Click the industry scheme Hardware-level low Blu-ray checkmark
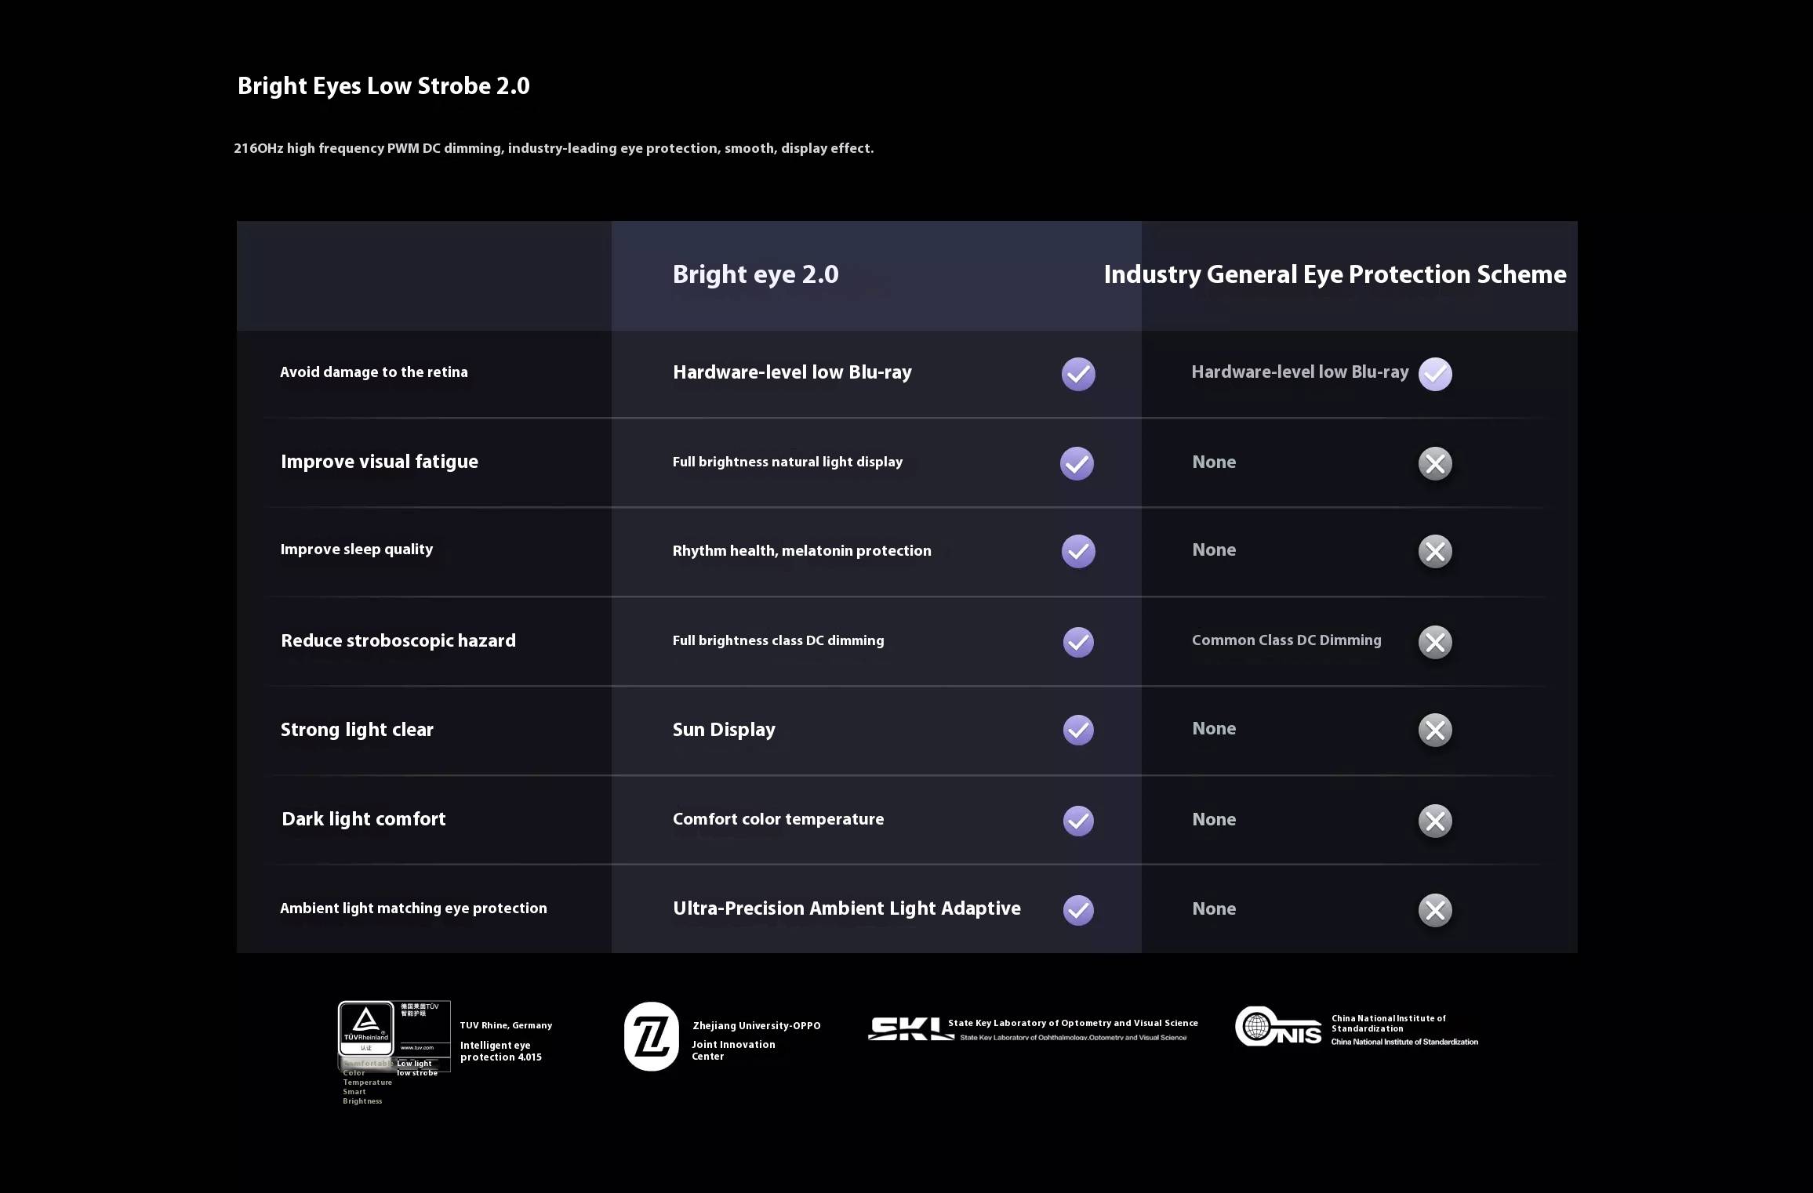 coord(1434,374)
